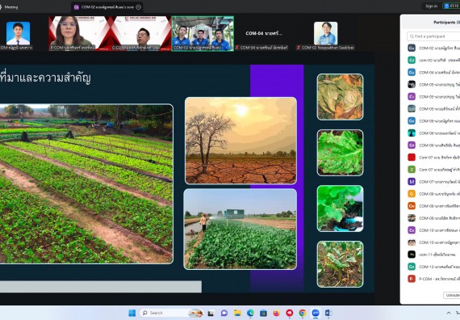Select Com-07 participant with green Z avatar
Viewport: 460px width, 320px height.
(433, 170)
